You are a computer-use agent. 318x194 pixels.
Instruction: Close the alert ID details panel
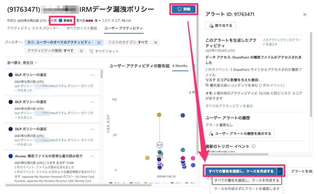pyautogui.click(x=305, y=15)
